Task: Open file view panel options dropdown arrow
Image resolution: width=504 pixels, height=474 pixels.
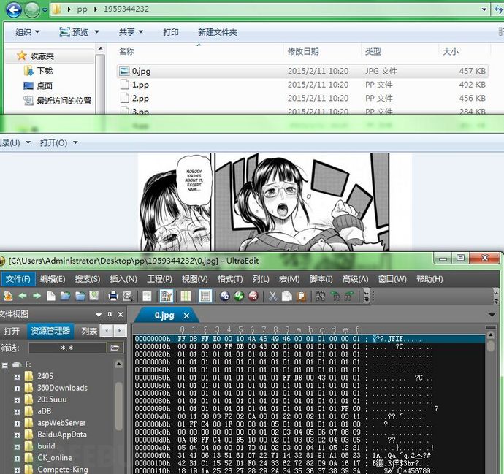Action: (99, 315)
